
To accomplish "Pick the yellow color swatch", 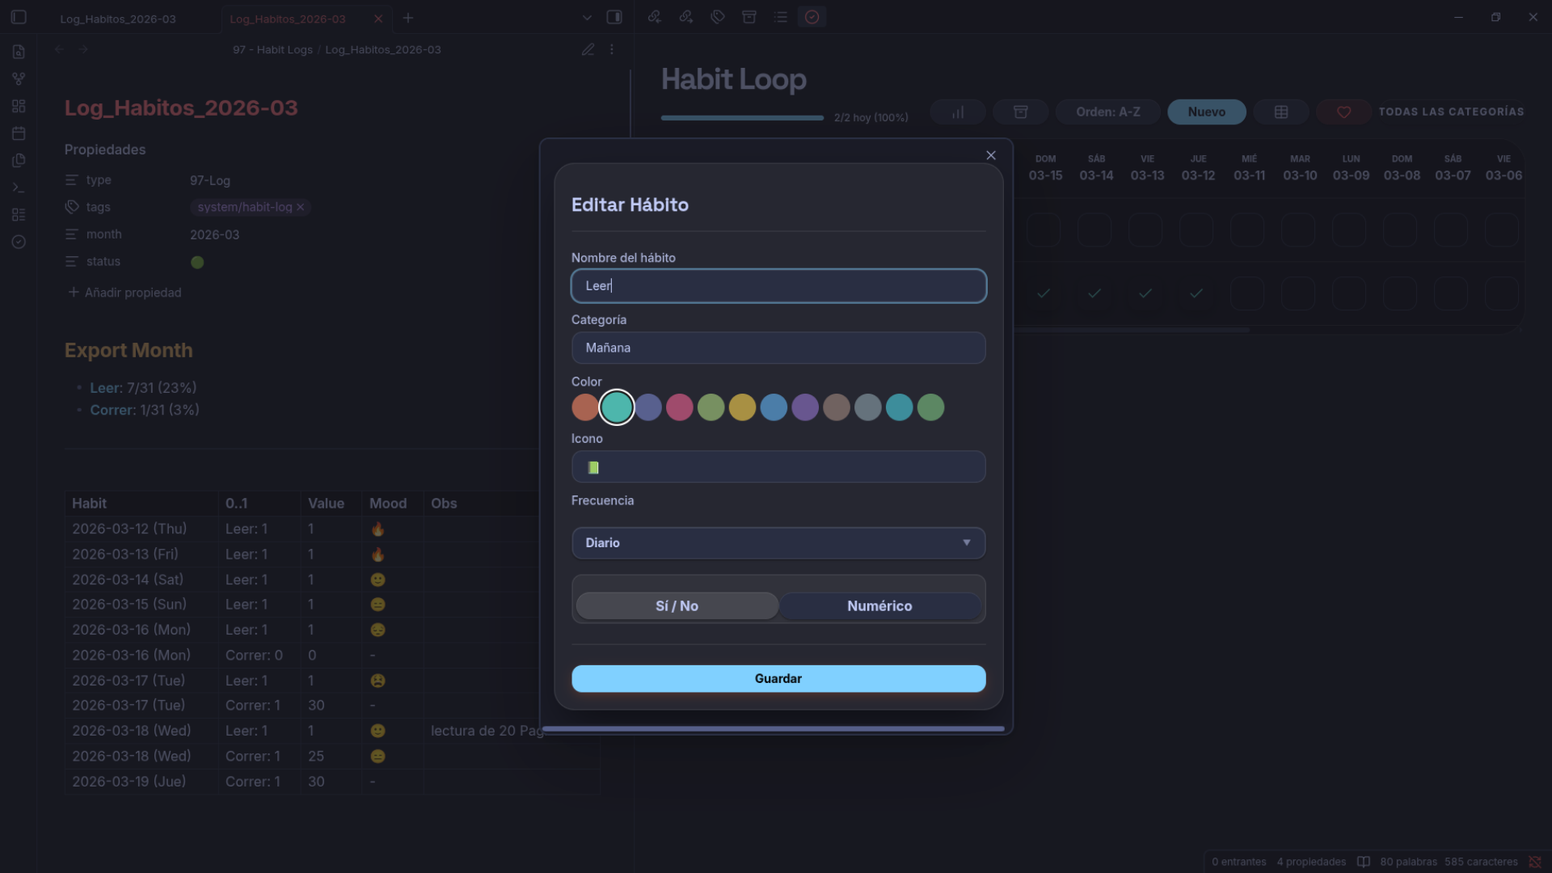I will click(741, 407).
